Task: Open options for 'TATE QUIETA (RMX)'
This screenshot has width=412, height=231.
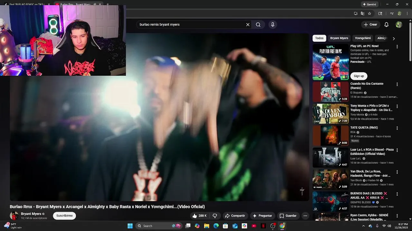Action: click(x=397, y=128)
